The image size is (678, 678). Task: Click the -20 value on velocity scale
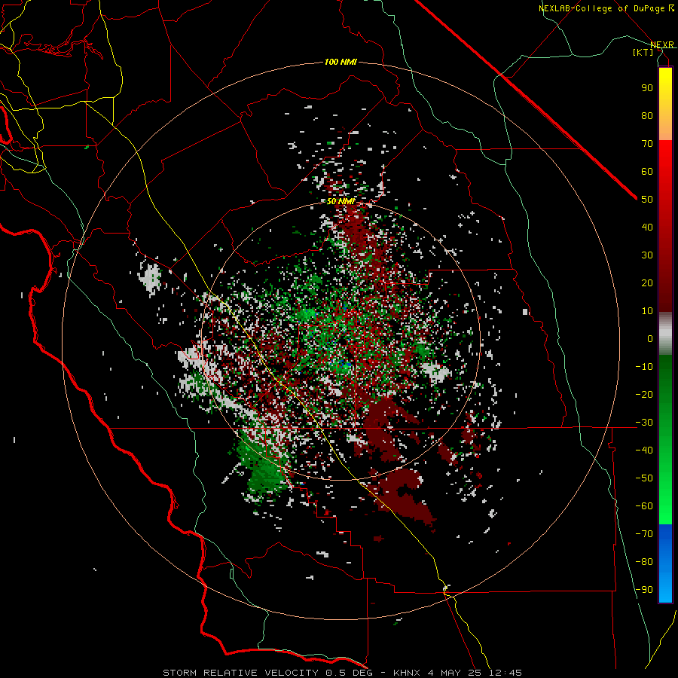click(x=644, y=394)
